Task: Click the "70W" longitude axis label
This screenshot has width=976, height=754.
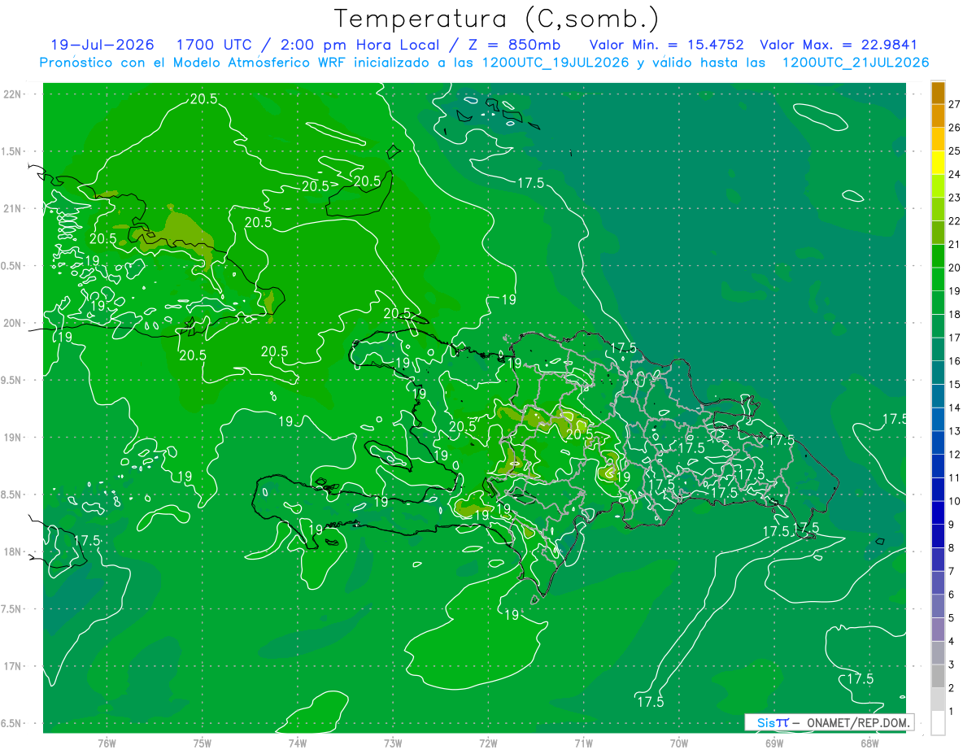Action: pyautogui.click(x=679, y=743)
